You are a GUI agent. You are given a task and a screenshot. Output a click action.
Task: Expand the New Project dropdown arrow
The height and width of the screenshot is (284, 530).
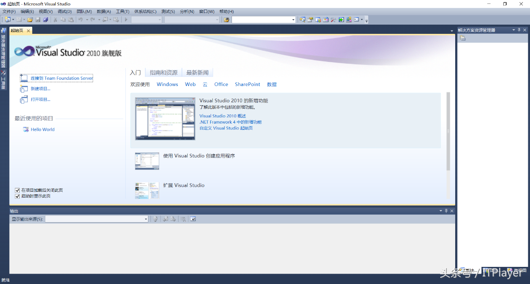[x=13, y=20]
